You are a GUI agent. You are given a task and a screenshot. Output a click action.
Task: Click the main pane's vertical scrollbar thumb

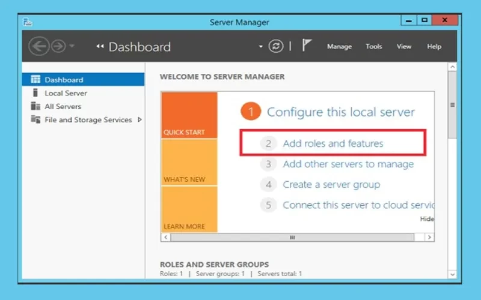(452, 105)
